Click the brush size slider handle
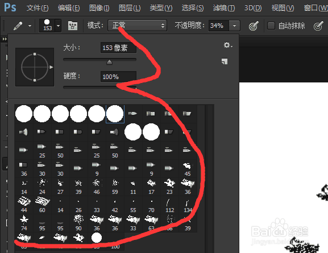This screenshot has height=253, width=328. click(x=109, y=62)
